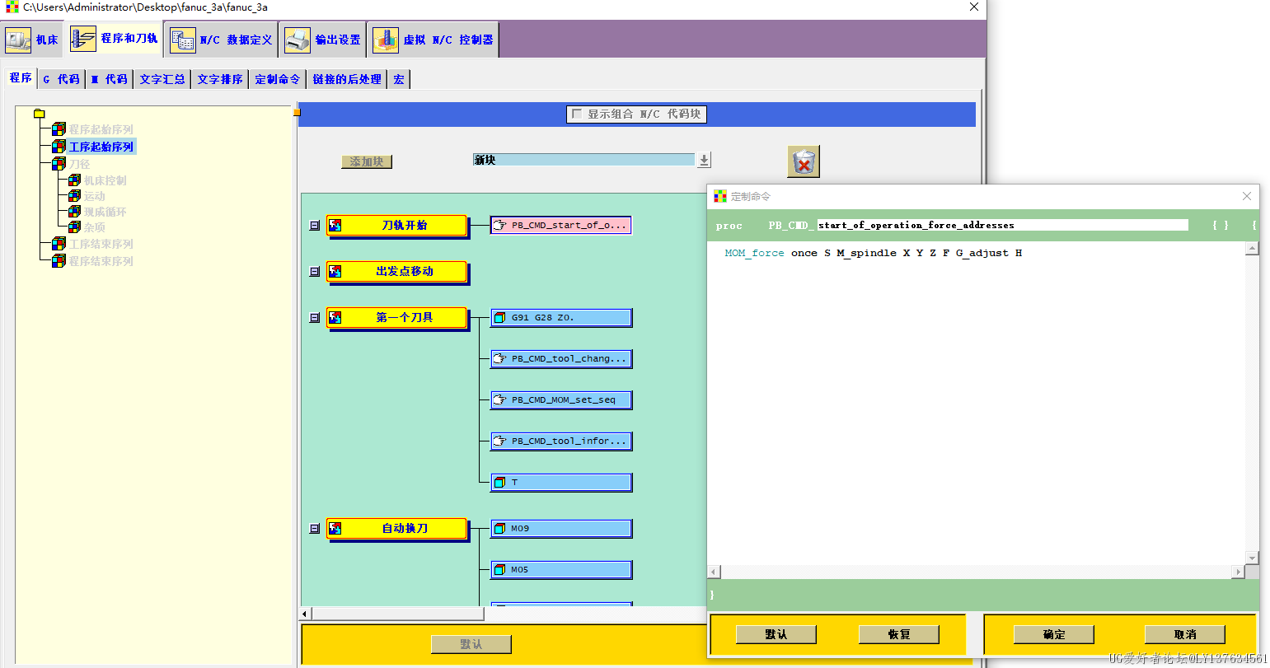The width and height of the screenshot is (1270, 668).
Task: Open the 机床 machine tool tab
Action: coord(33,40)
